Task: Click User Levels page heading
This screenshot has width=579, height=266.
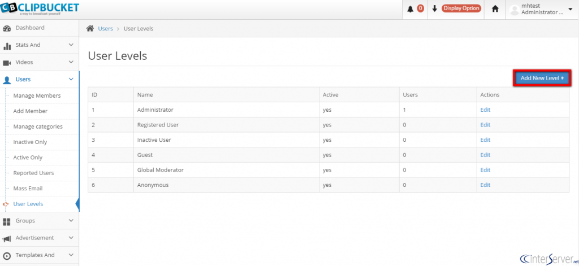Action: click(118, 56)
